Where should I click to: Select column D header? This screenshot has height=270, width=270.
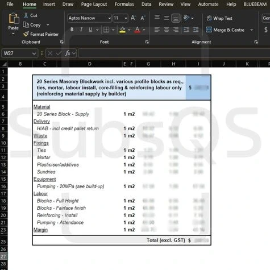tap(90, 64)
